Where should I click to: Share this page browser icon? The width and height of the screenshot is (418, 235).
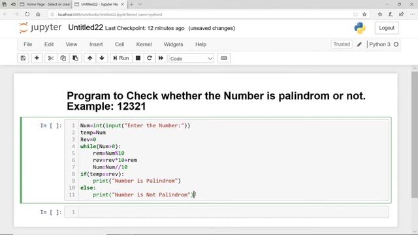(x=402, y=14)
